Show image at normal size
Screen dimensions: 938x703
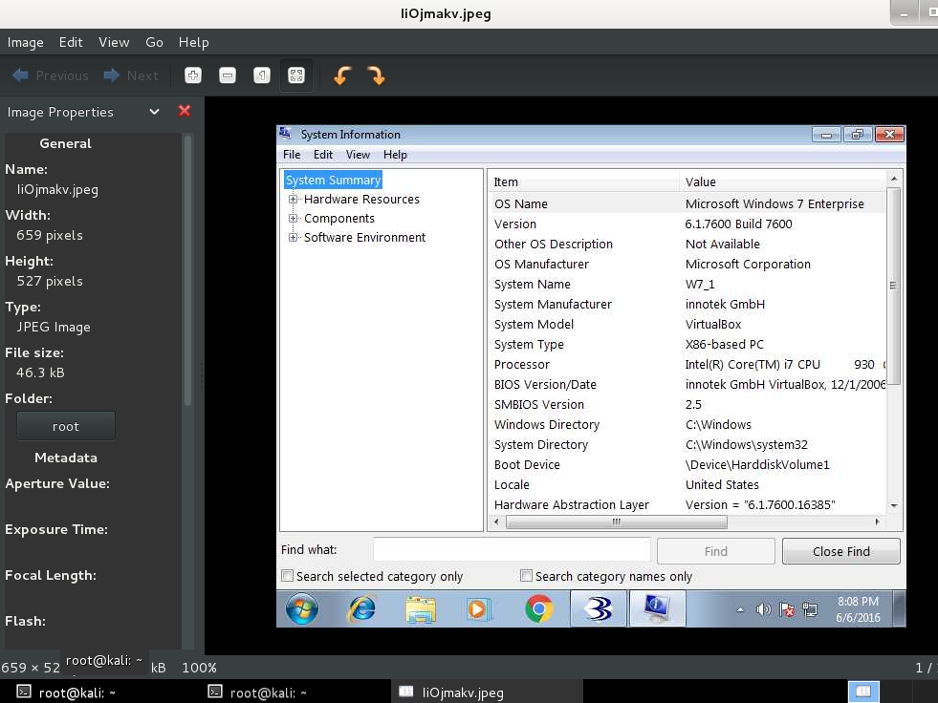coord(261,75)
